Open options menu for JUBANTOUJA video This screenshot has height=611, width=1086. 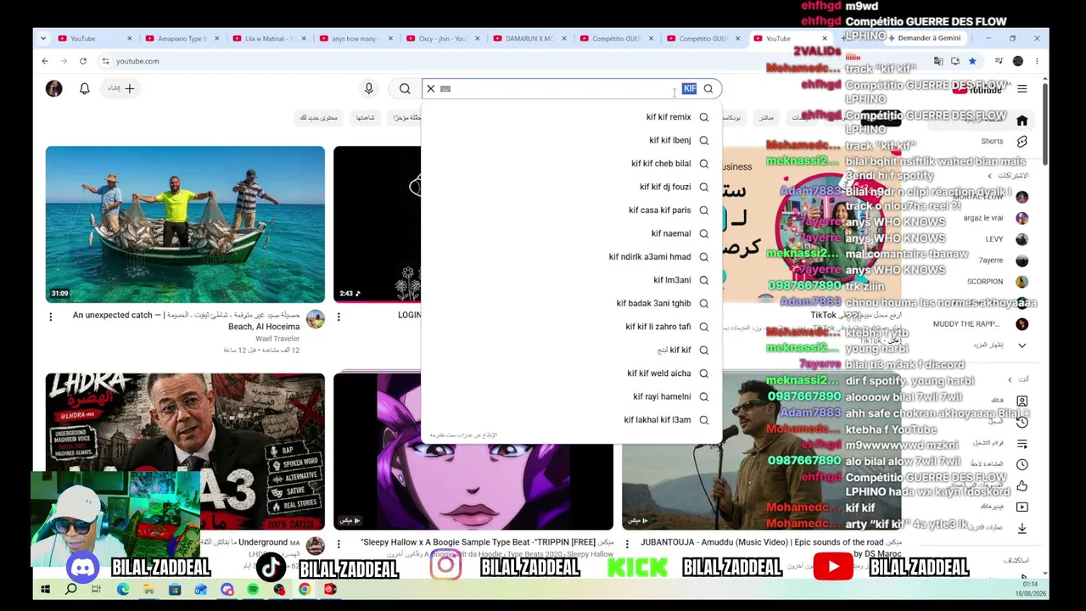coord(627,544)
